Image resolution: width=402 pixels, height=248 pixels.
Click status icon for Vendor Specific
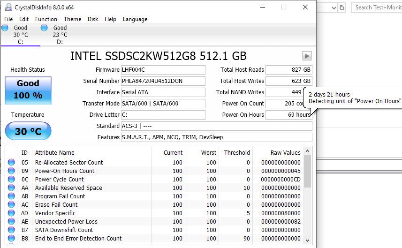11,213
